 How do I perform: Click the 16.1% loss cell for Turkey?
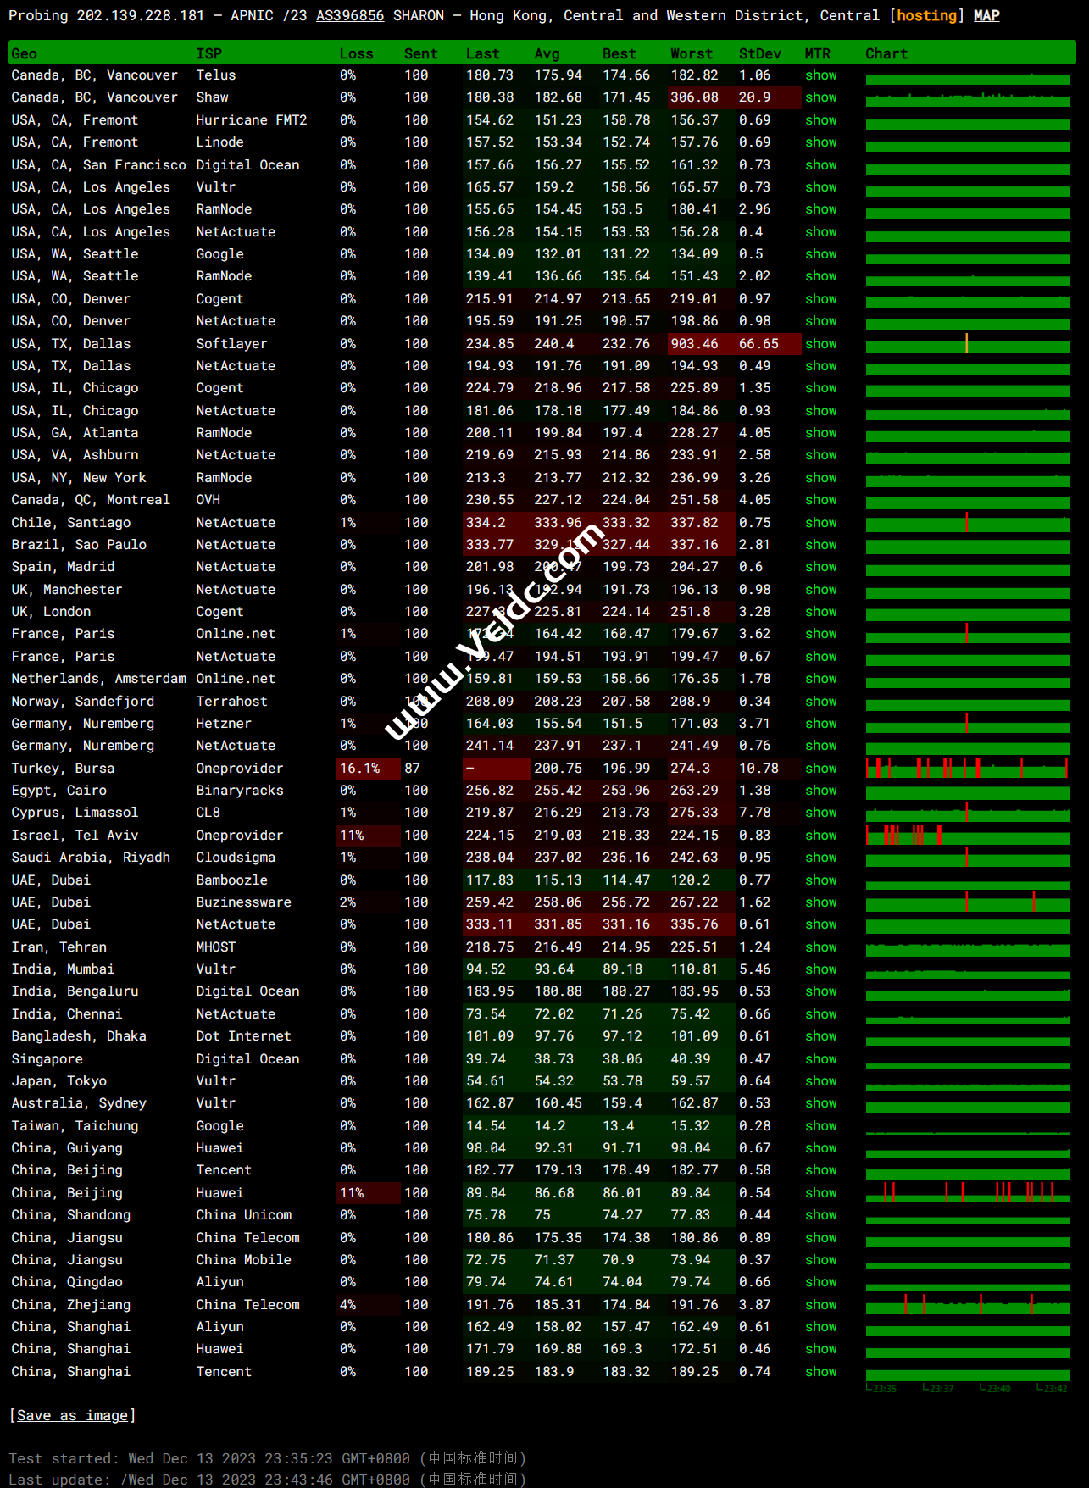(x=369, y=769)
